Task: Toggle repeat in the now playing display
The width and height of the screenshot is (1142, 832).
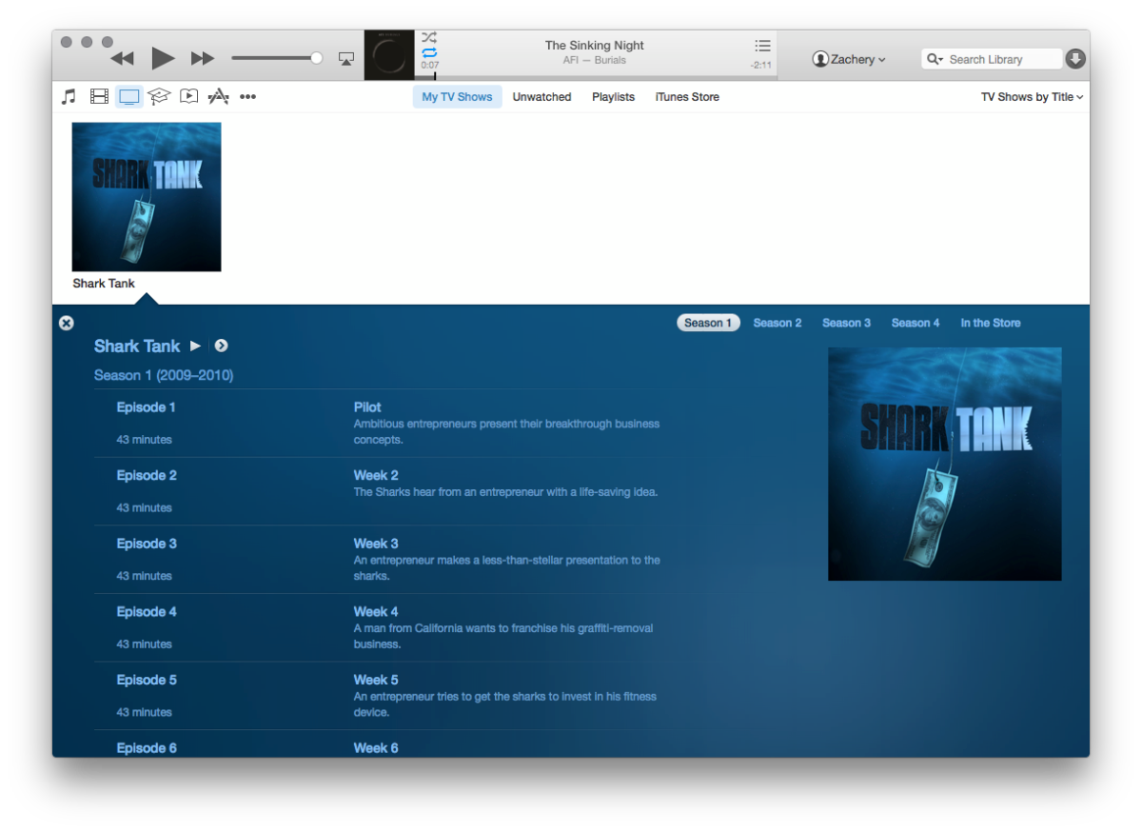Action: click(429, 53)
